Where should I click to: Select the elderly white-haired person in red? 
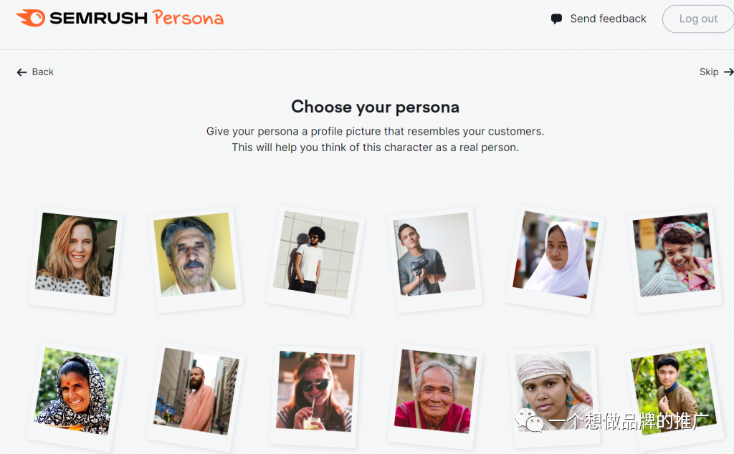click(x=435, y=391)
